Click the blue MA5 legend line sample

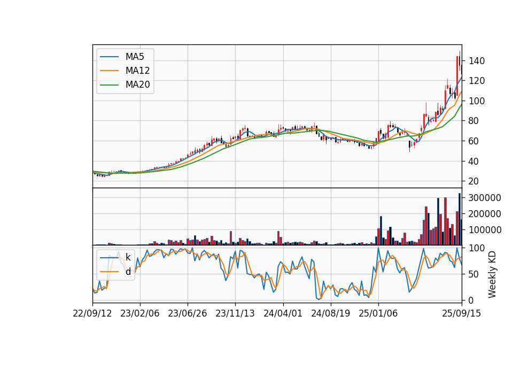coord(109,57)
